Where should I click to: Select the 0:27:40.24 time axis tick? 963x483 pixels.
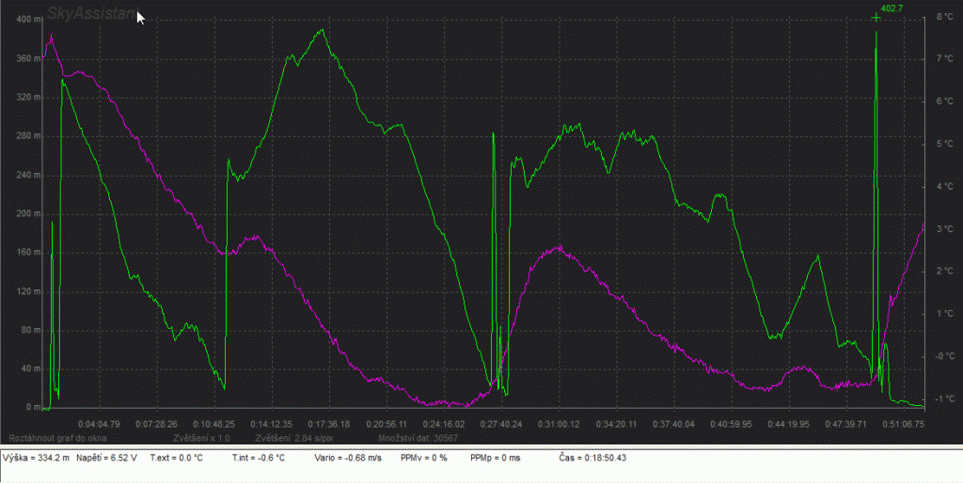tap(500, 424)
